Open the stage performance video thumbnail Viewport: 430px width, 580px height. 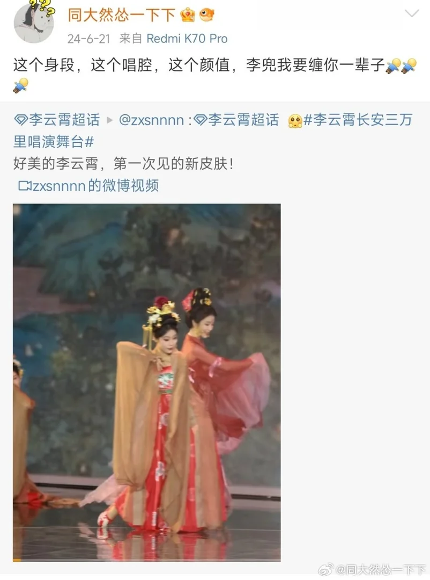[x=147, y=382]
